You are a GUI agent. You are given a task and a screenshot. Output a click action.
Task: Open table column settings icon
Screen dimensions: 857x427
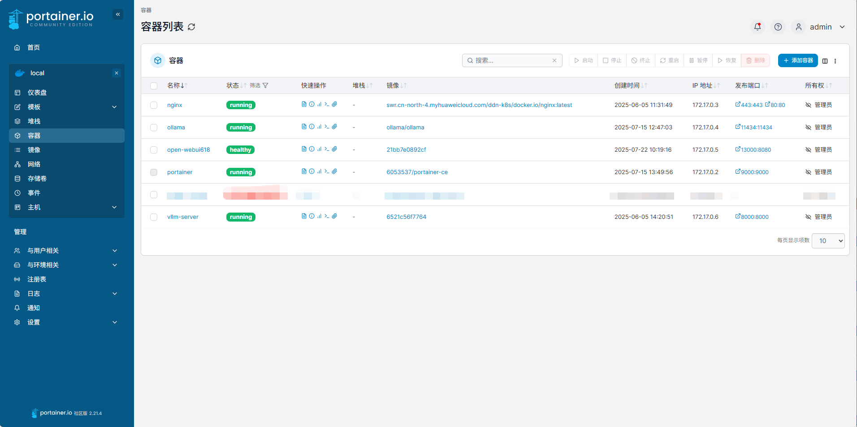[825, 61]
